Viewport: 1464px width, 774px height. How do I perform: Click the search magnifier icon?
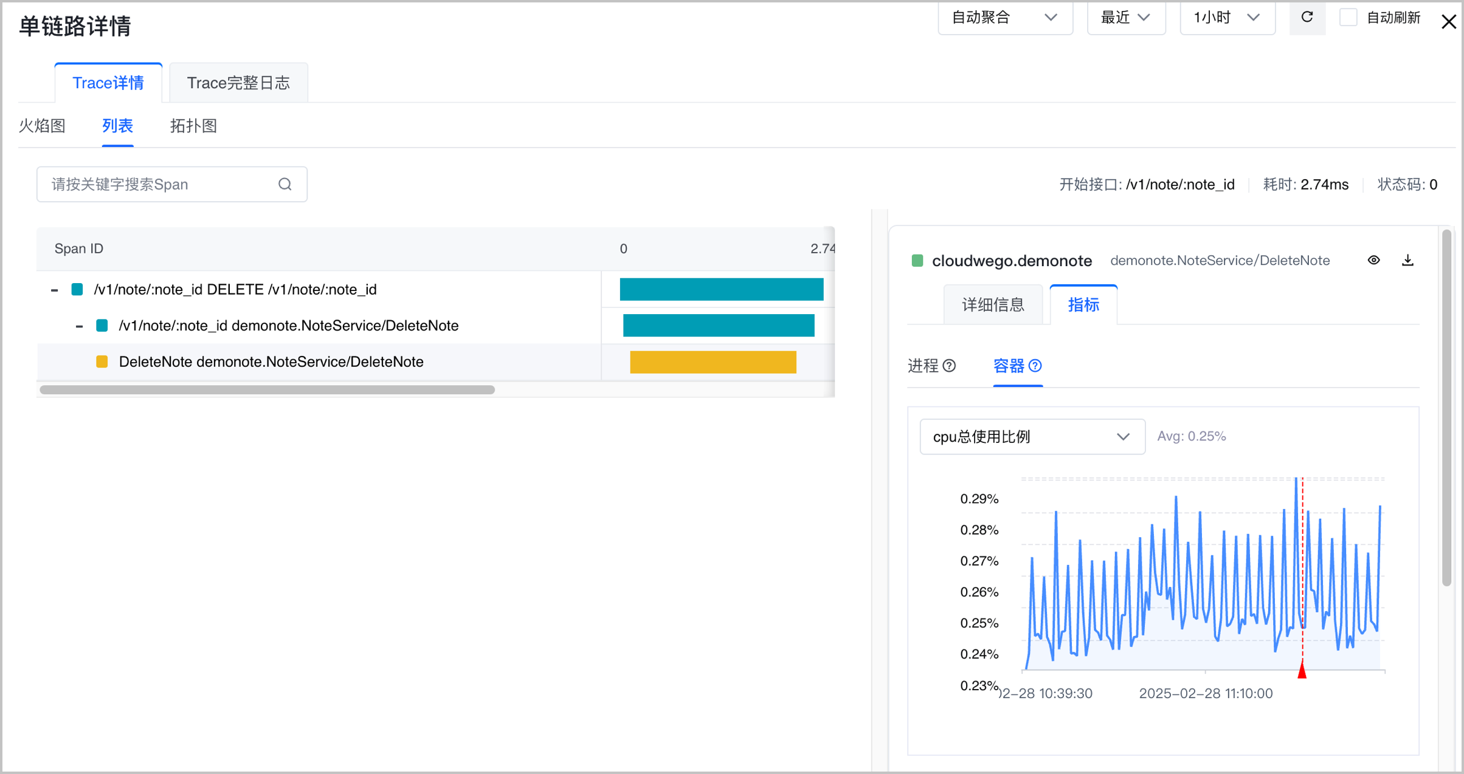285,184
